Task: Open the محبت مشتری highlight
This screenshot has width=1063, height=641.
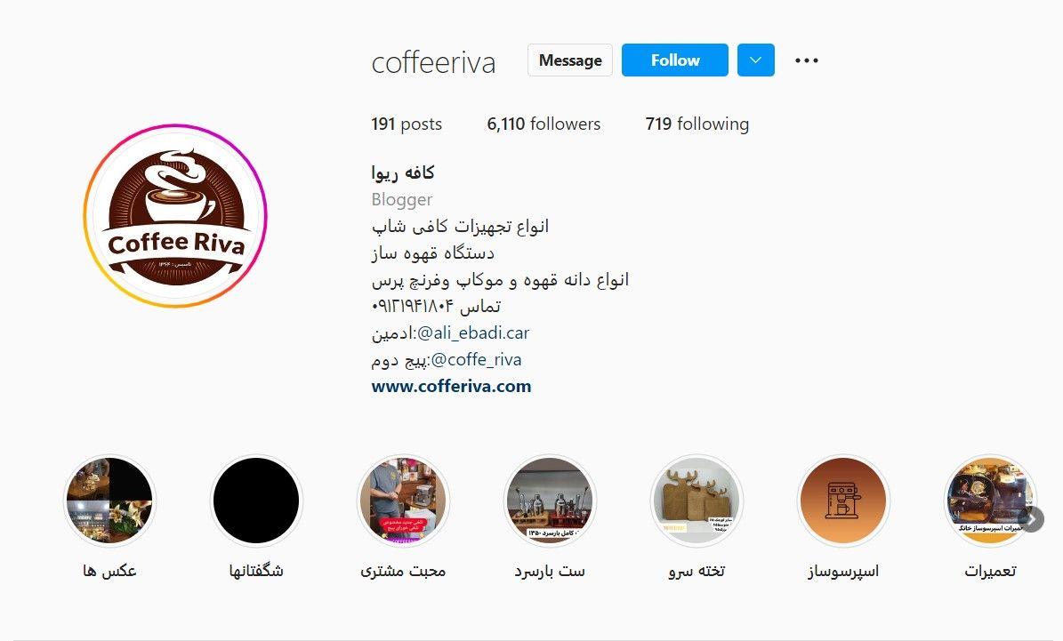Action: [403, 501]
